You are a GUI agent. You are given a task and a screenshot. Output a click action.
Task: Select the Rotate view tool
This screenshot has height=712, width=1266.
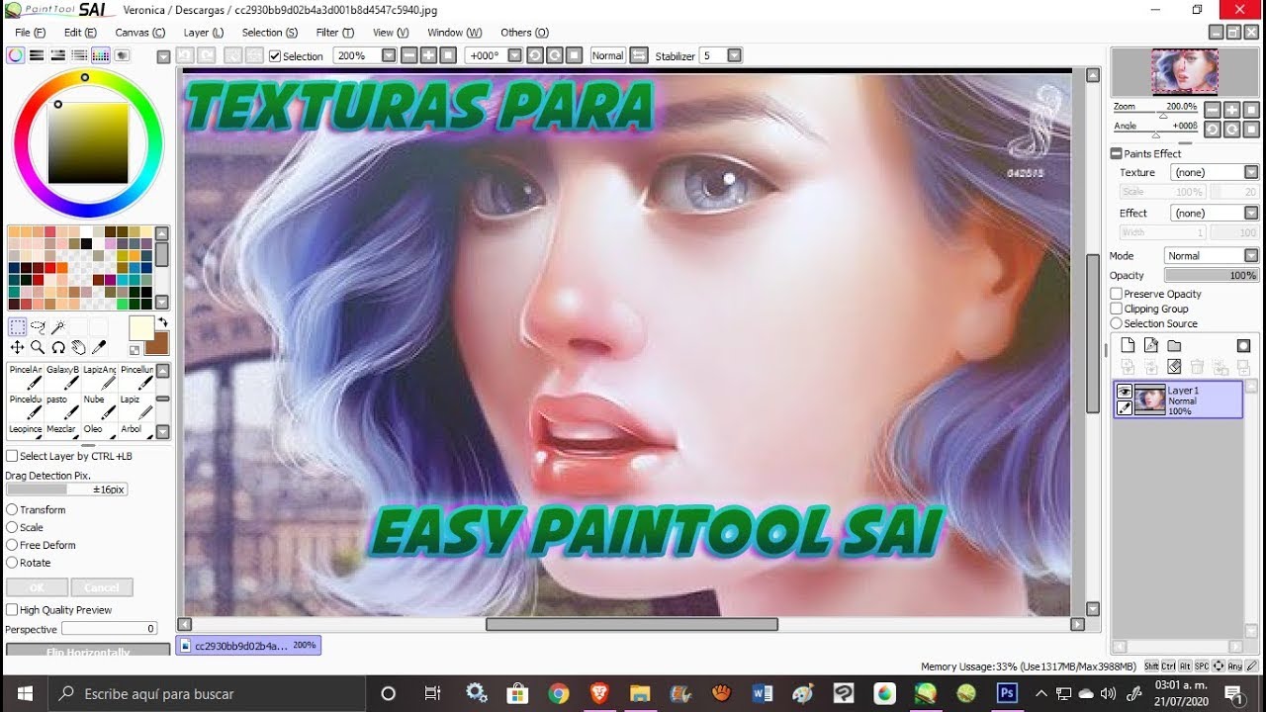[58, 347]
